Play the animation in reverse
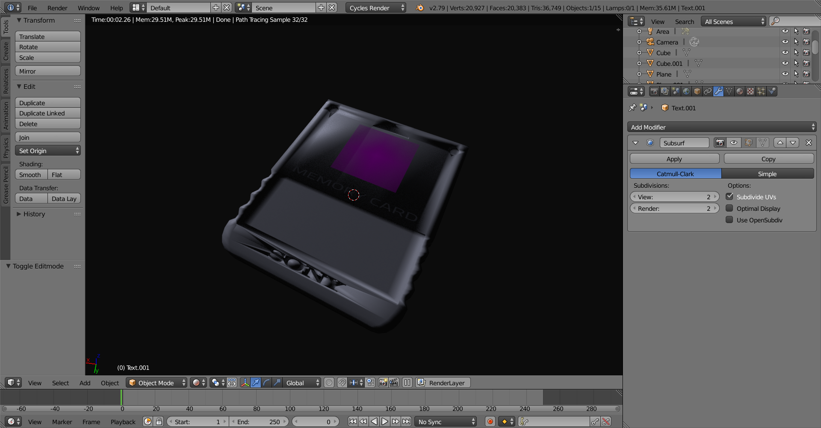Image resolution: width=821 pixels, height=428 pixels. pos(374,422)
